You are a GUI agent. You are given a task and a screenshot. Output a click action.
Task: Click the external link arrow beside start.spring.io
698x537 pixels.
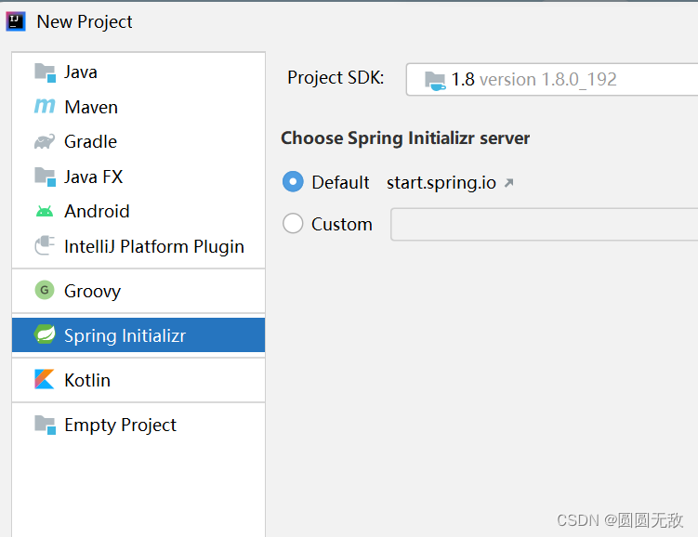coord(508,183)
